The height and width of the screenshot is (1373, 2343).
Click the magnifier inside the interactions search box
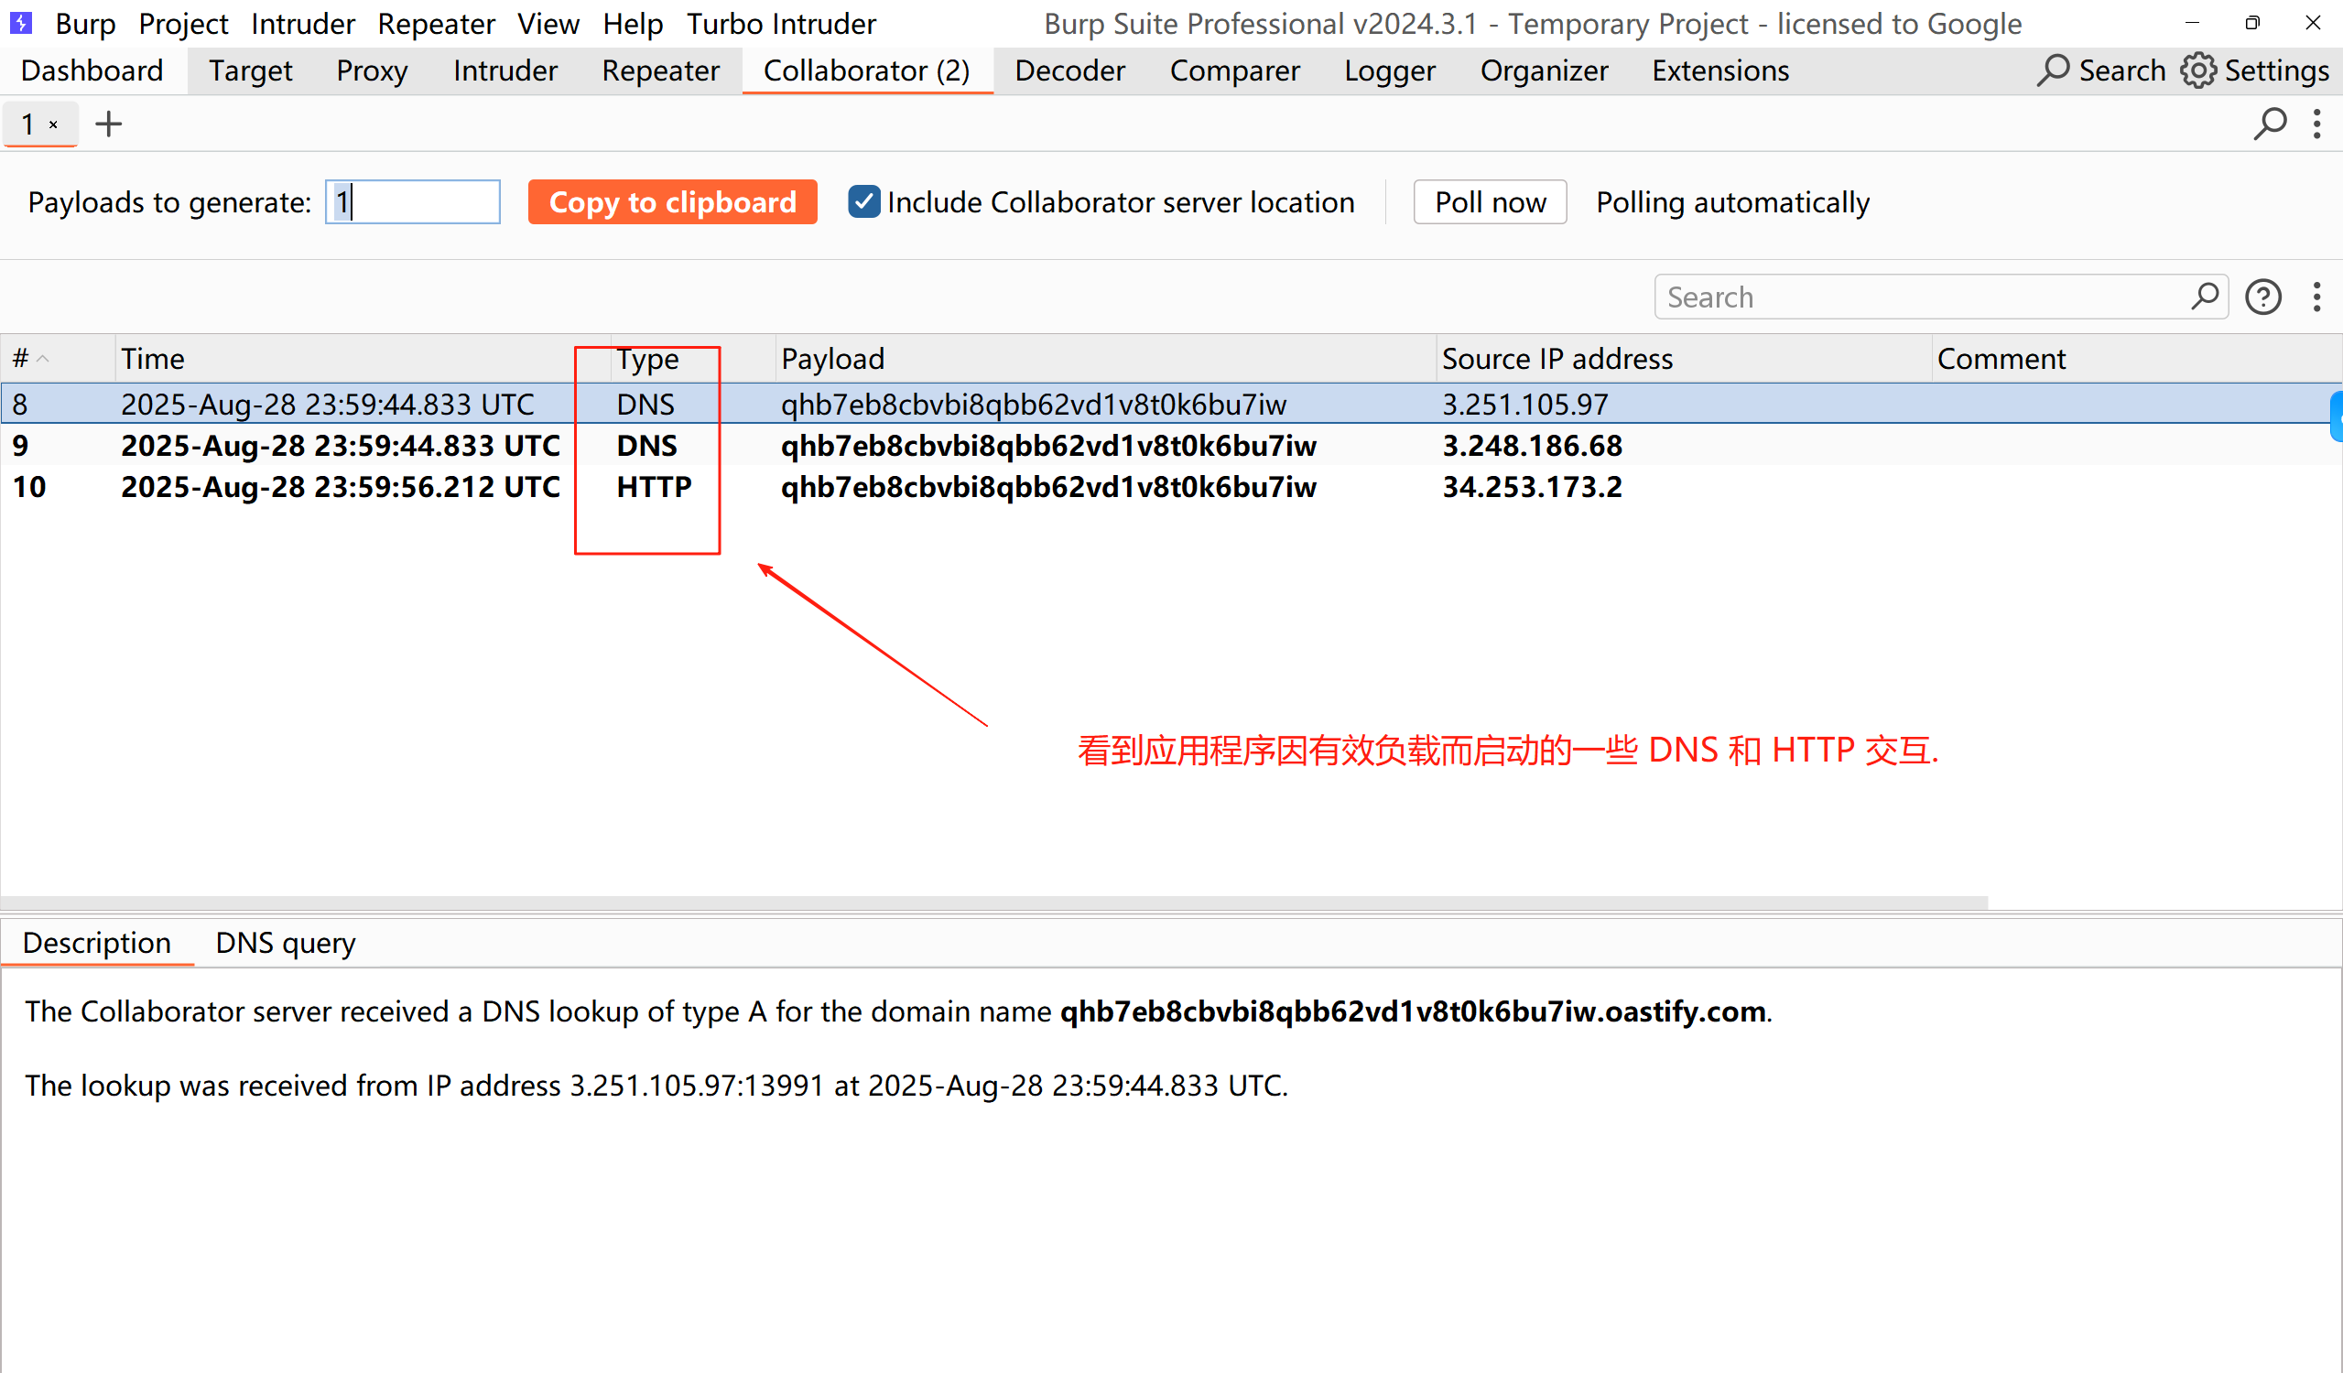tap(2205, 297)
